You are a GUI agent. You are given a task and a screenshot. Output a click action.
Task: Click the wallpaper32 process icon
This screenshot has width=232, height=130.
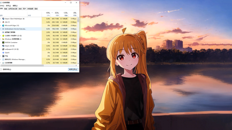pyautogui.click(x=3, y=49)
